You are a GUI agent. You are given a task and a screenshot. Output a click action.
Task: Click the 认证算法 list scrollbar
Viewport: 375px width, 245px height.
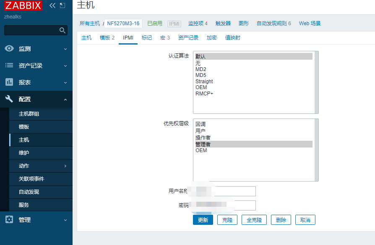click(x=316, y=82)
